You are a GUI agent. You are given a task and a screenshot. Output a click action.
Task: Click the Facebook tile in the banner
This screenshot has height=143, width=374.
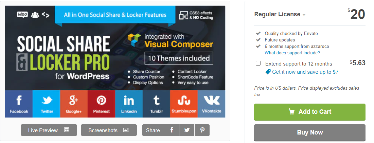(19, 104)
